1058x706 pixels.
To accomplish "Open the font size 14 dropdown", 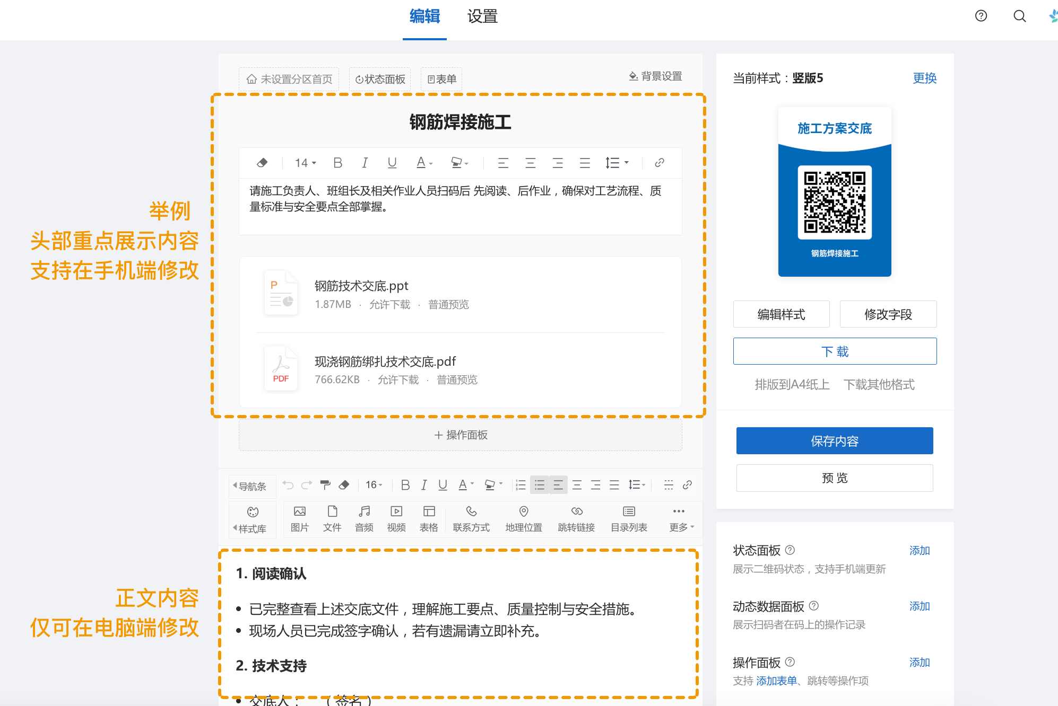I will pos(305,163).
